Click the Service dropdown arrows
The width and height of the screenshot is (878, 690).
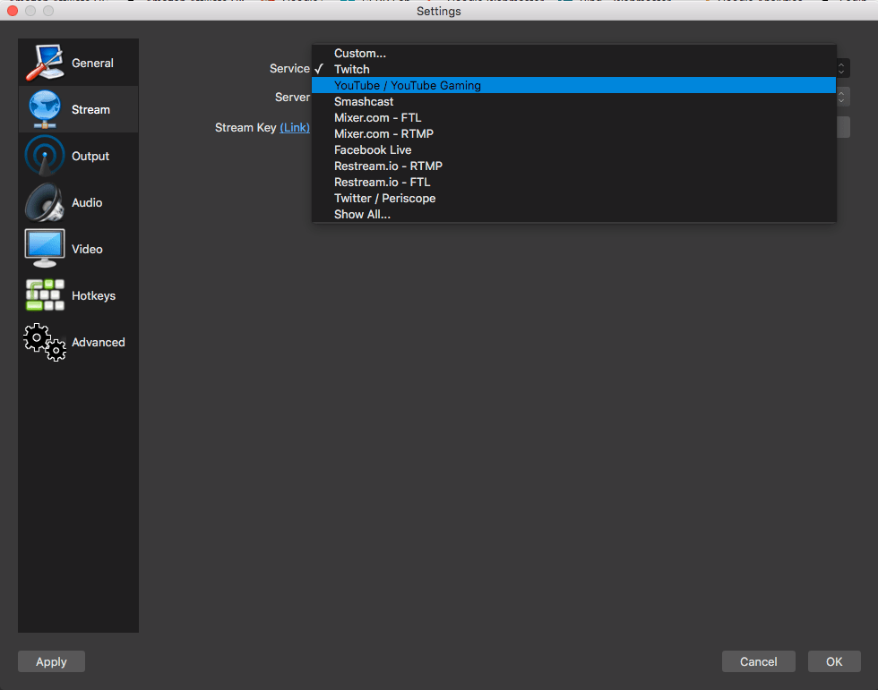(842, 68)
